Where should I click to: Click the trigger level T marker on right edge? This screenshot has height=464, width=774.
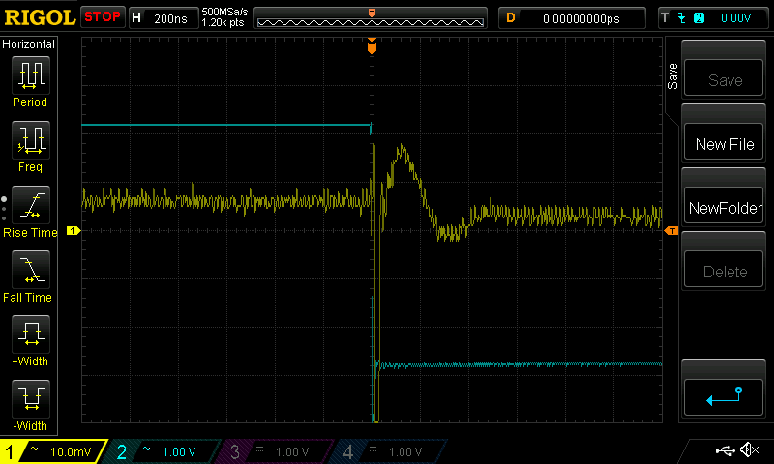(671, 231)
